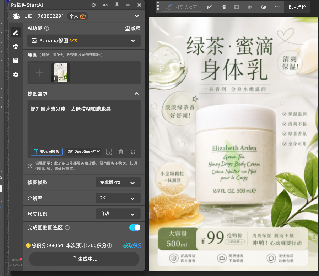Click the refresh icon in StartAI header

(x=93, y=5)
